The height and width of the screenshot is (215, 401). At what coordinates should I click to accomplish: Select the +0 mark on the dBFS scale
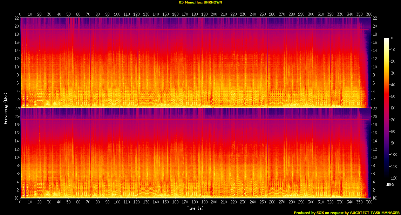click(391, 38)
